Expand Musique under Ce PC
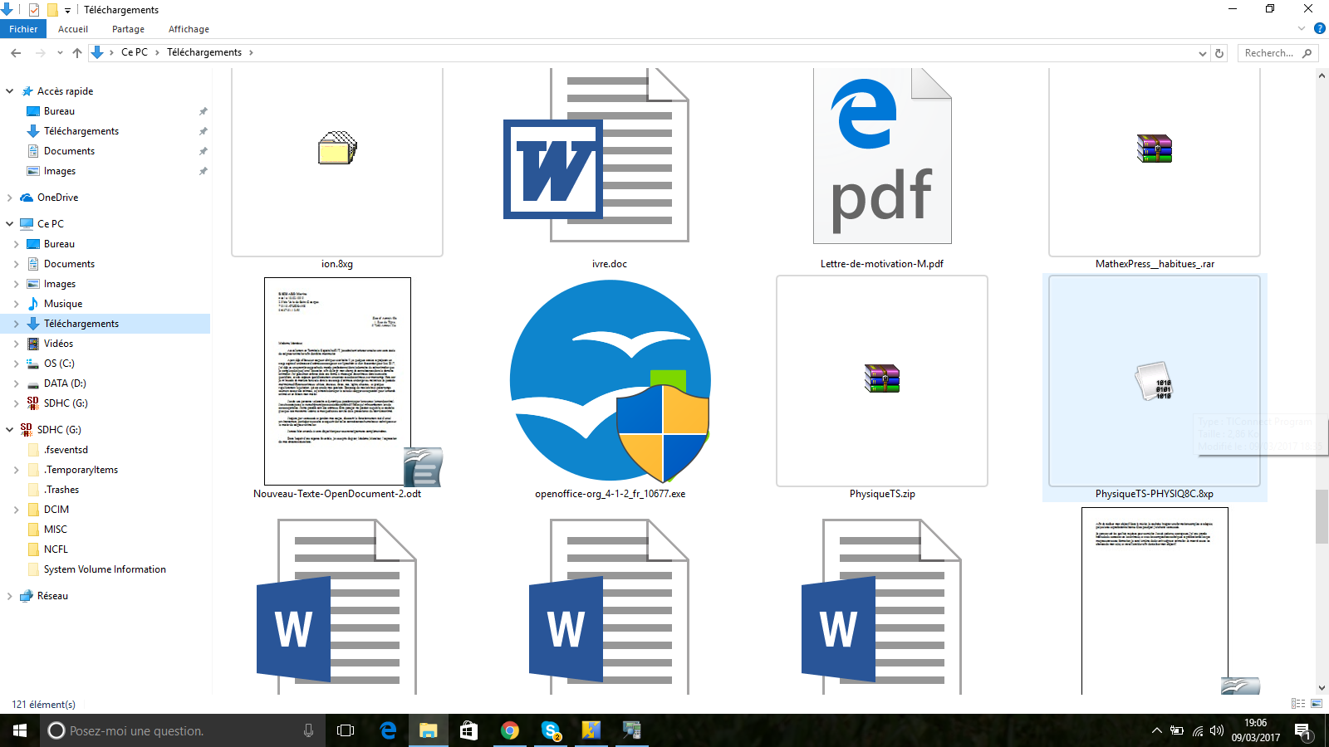The width and height of the screenshot is (1329, 747). [16, 304]
